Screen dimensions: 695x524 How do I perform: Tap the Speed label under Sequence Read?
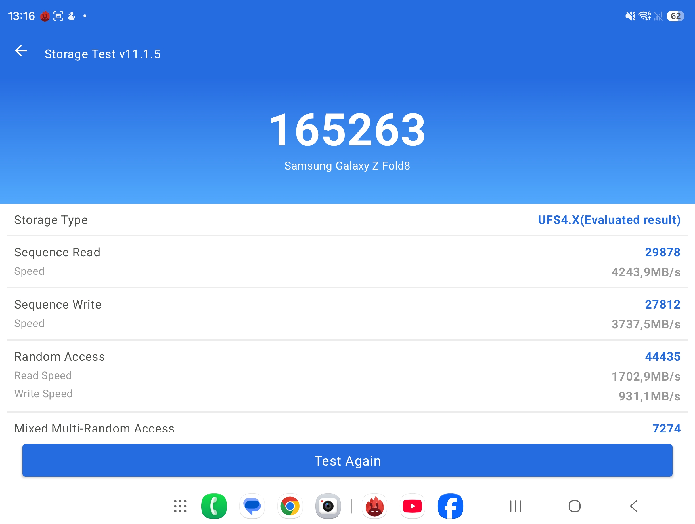click(29, 271)
